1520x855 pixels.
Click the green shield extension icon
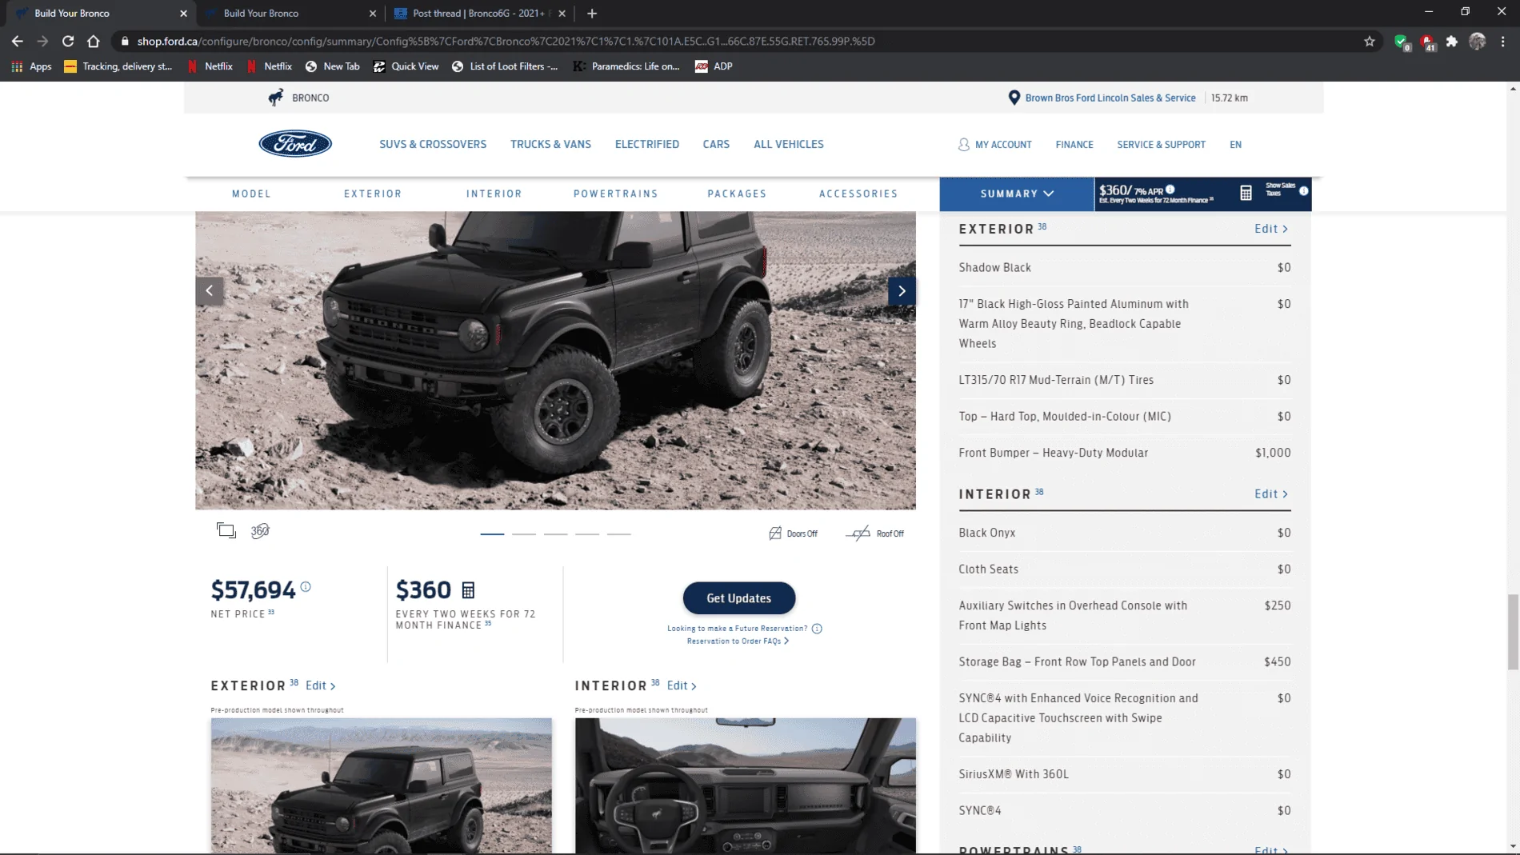coord(1402,42)
